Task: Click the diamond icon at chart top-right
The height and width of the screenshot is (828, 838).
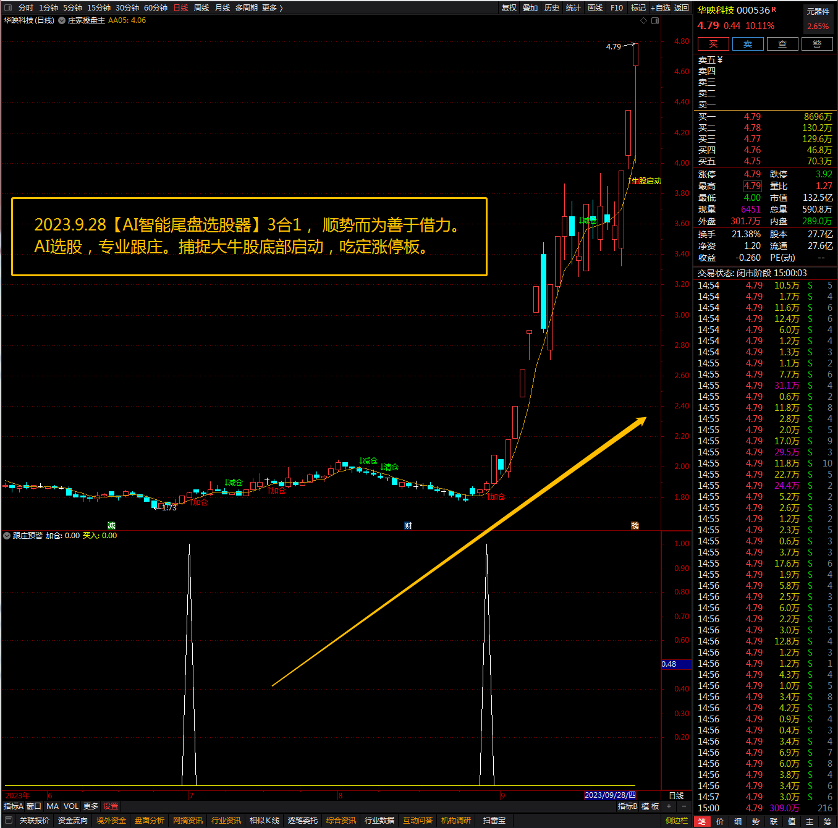Action: tap(643, 20)
